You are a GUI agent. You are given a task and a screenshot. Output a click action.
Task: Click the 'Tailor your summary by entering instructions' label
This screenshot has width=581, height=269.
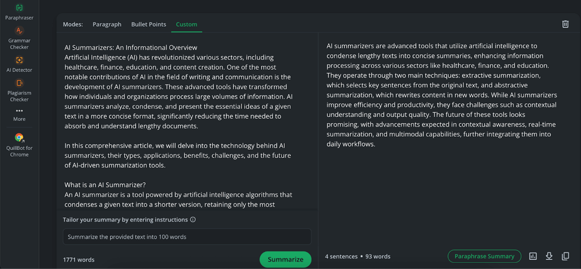[125, 220]
